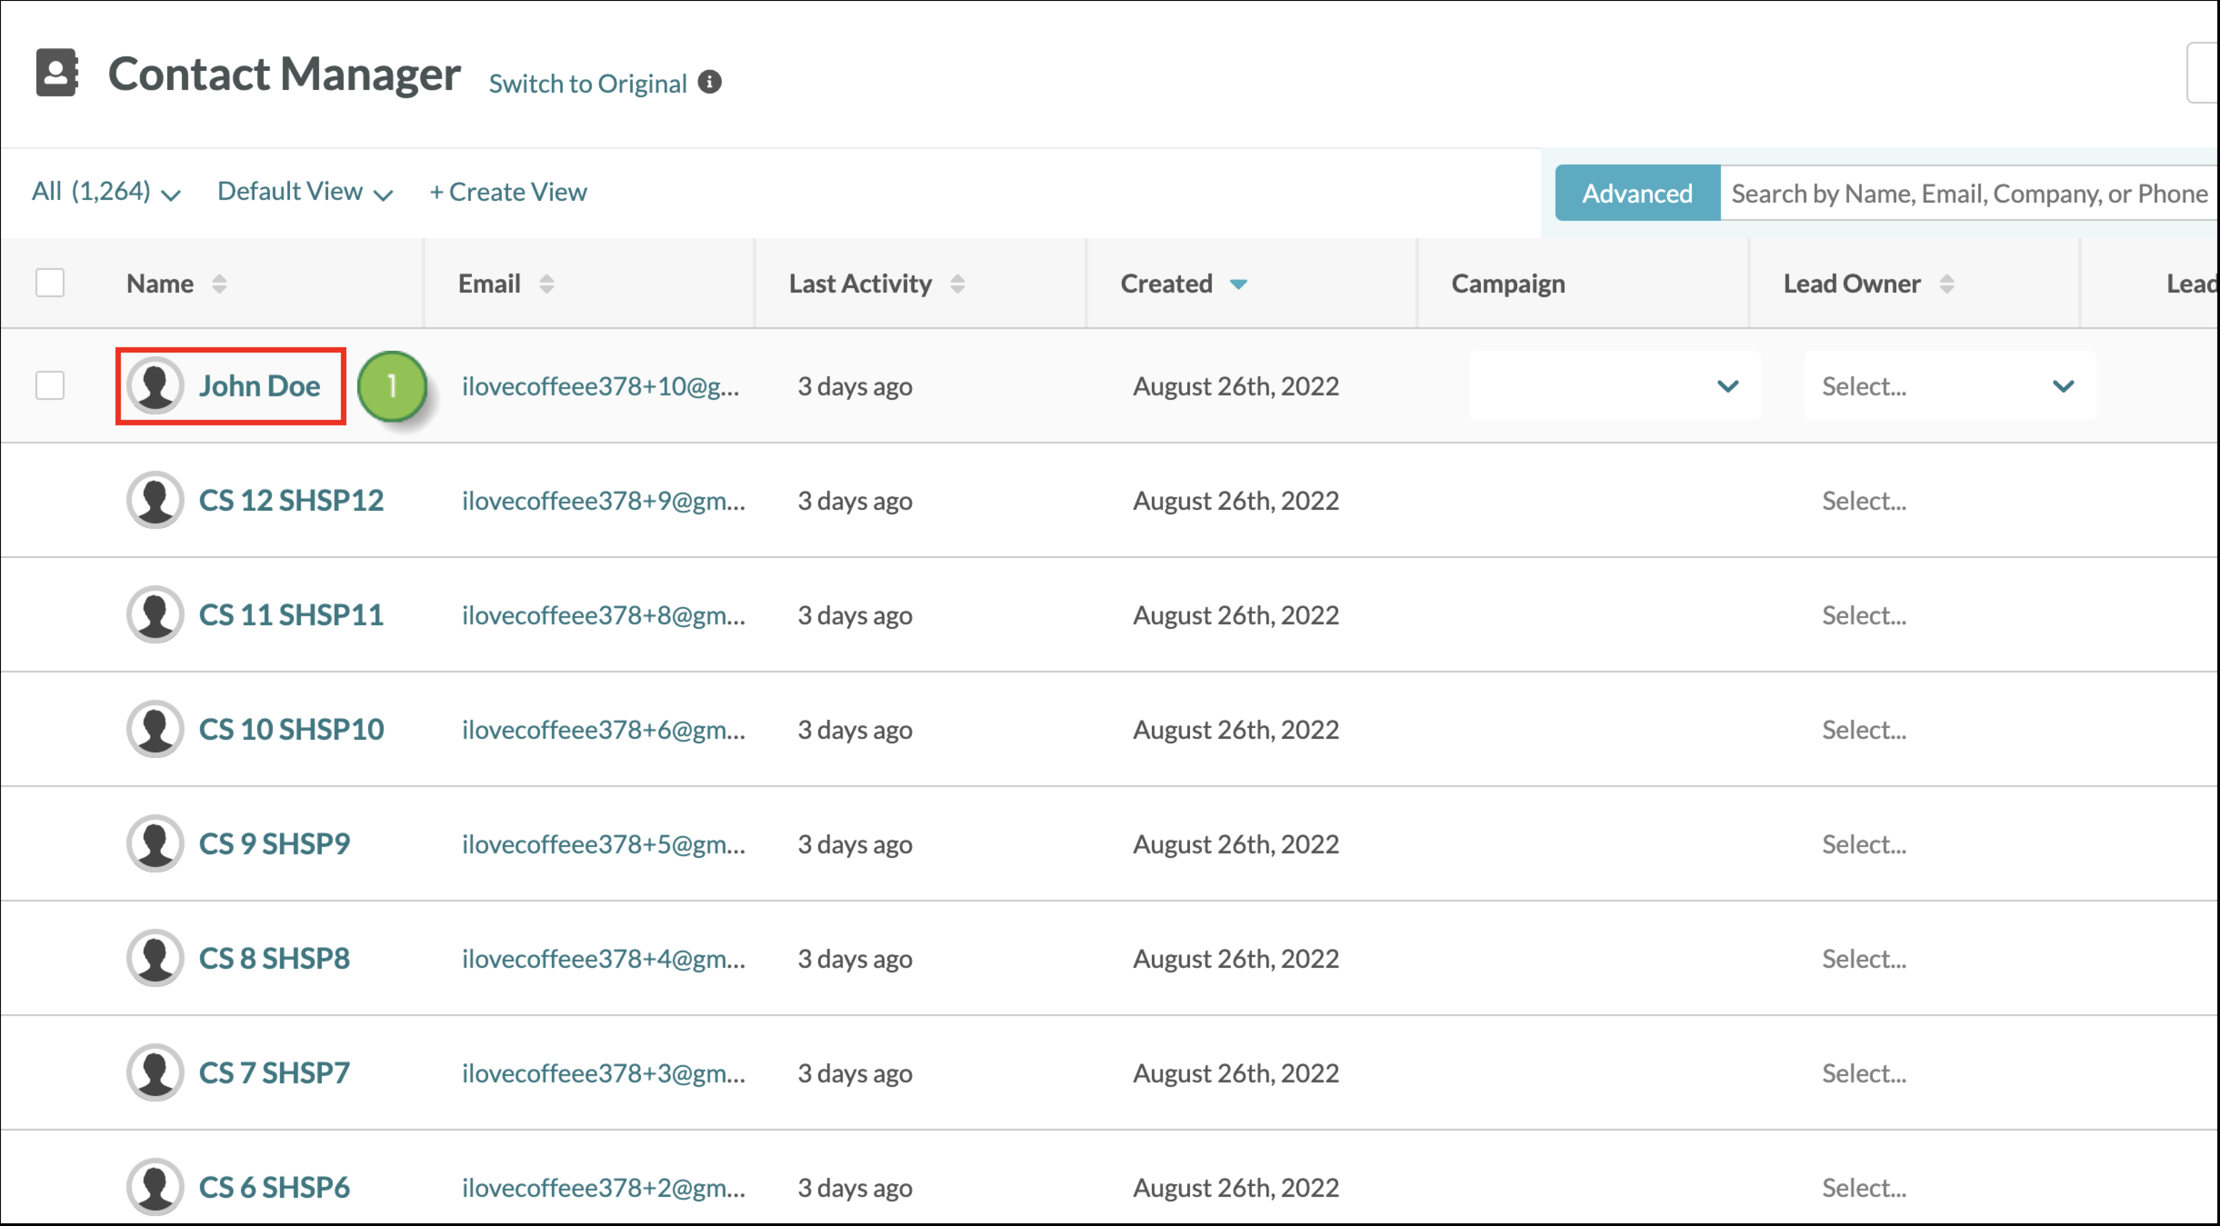Sort by the Last Activity column arrows
2220x1226 pixels.
click(x=957, y=284)
